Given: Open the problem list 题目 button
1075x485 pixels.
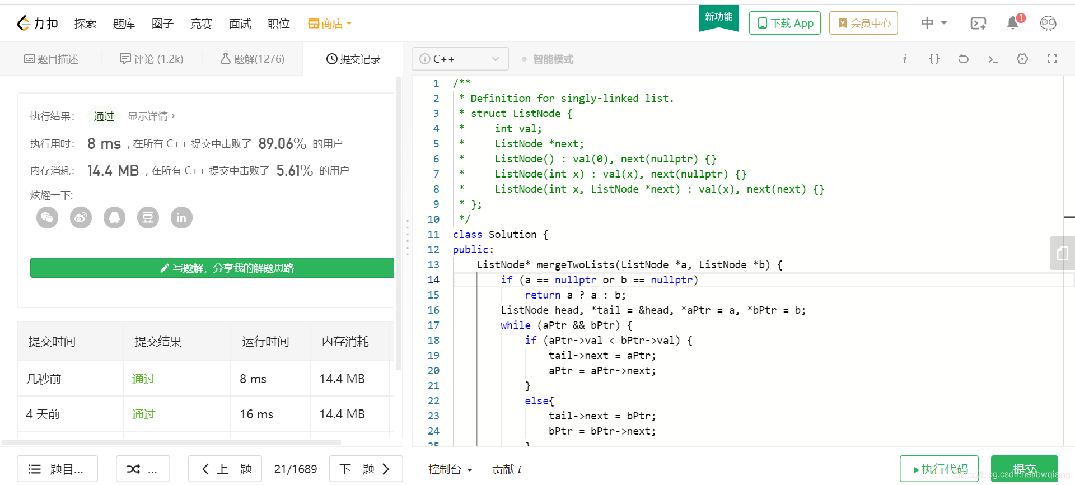Looking at the screenshot, I should (x=57, y=469).
